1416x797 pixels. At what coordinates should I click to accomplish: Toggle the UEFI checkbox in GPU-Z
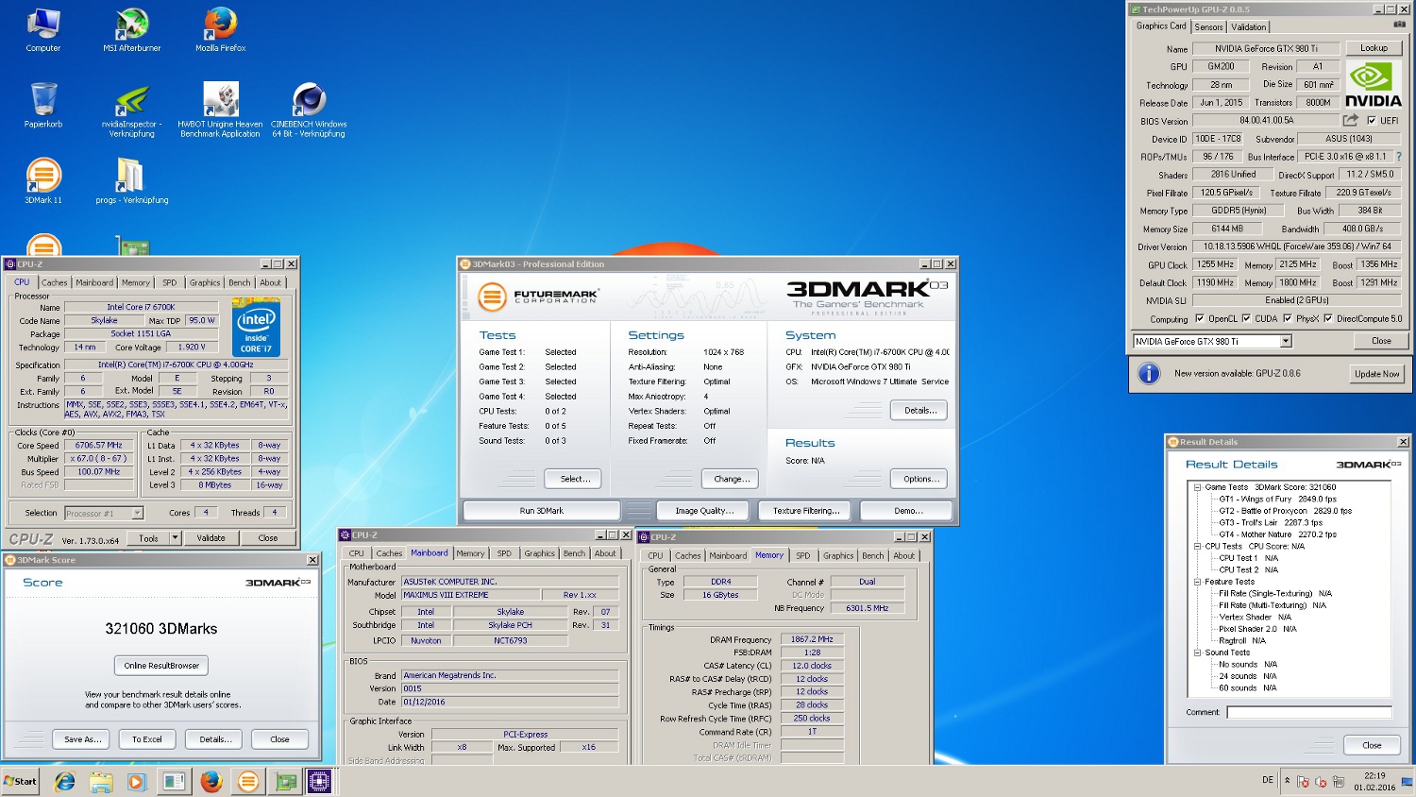point(1372,120)
